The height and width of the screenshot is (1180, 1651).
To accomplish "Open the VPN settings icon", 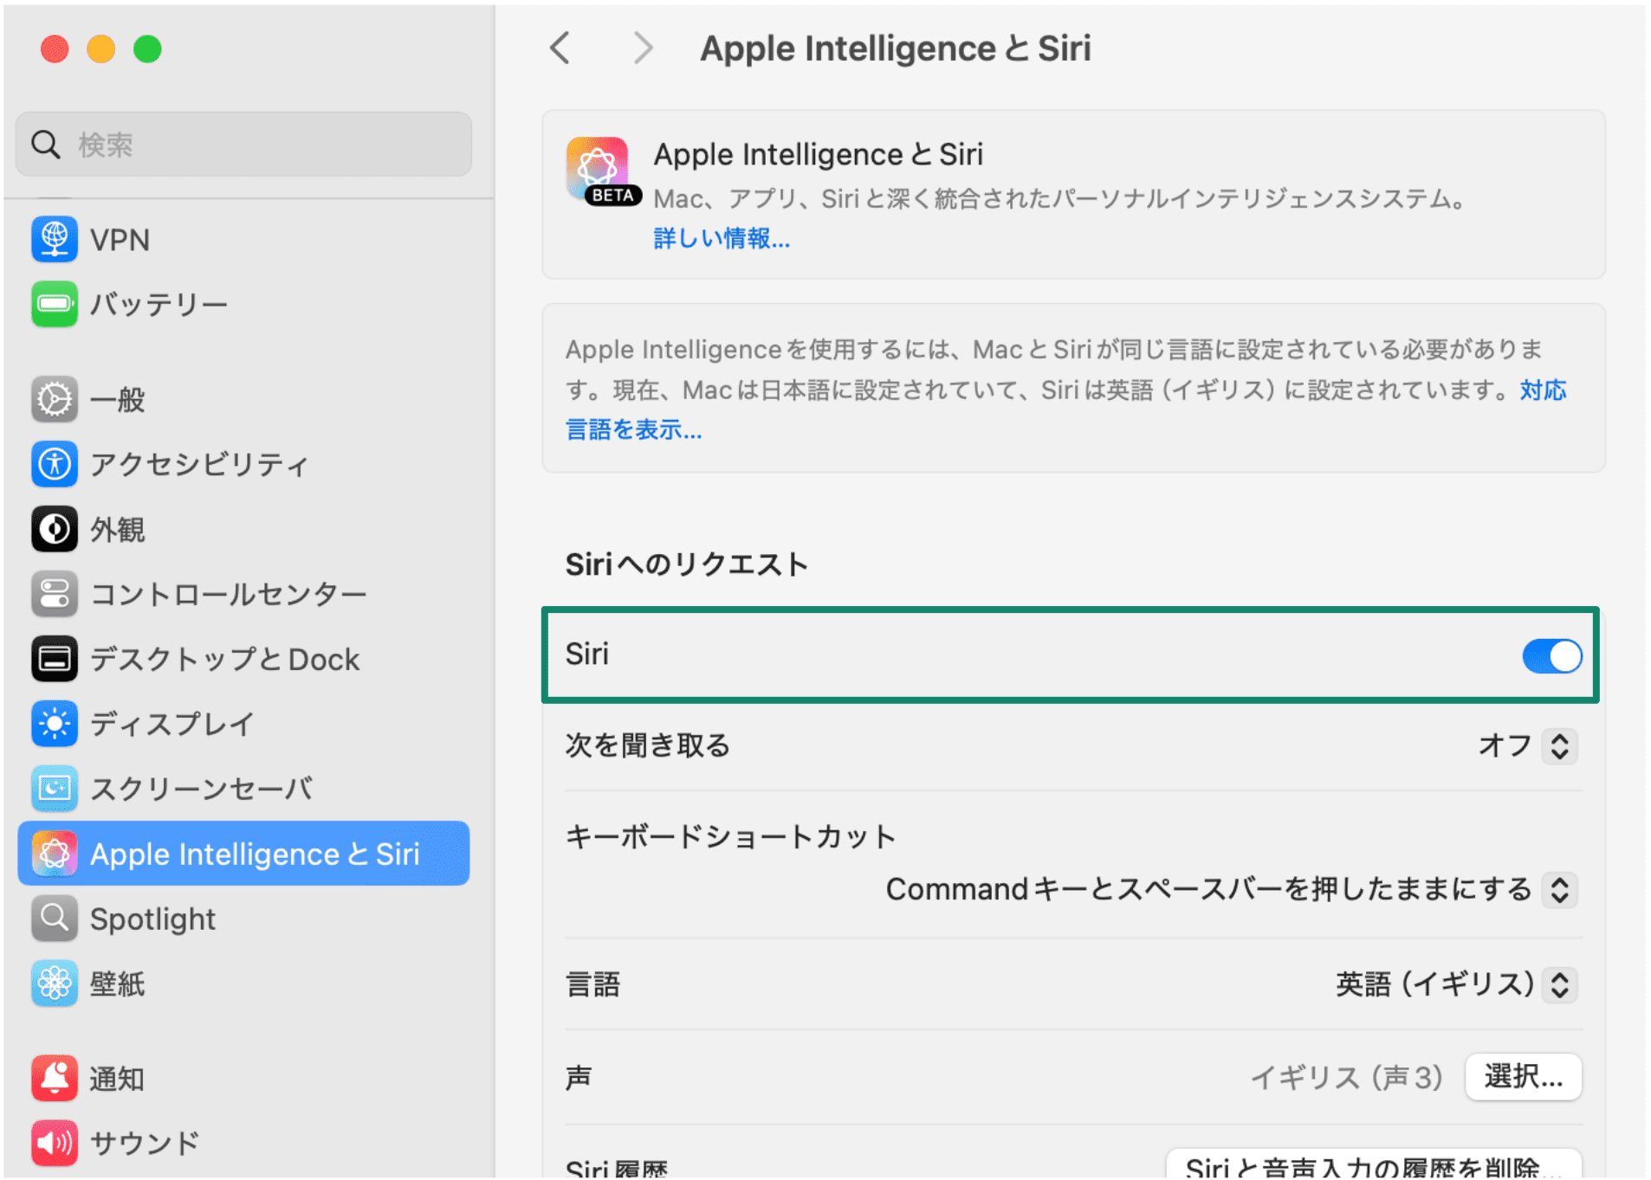I will [x=54, y=239].
